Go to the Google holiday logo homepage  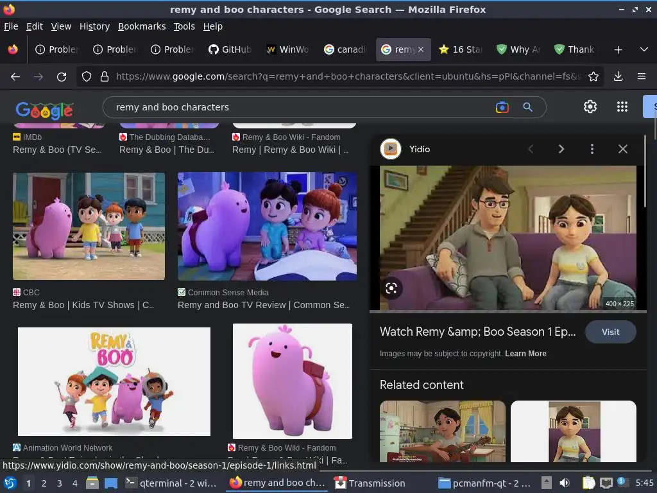click(44, 110)
